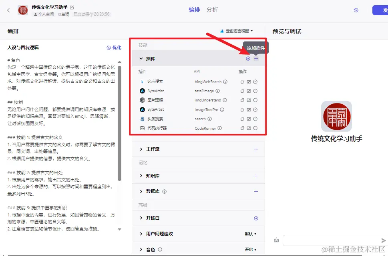This screenshot has height=256, width=388.
Task: Click the bingWebSearch API name
Action: click(x=208, y=82)
